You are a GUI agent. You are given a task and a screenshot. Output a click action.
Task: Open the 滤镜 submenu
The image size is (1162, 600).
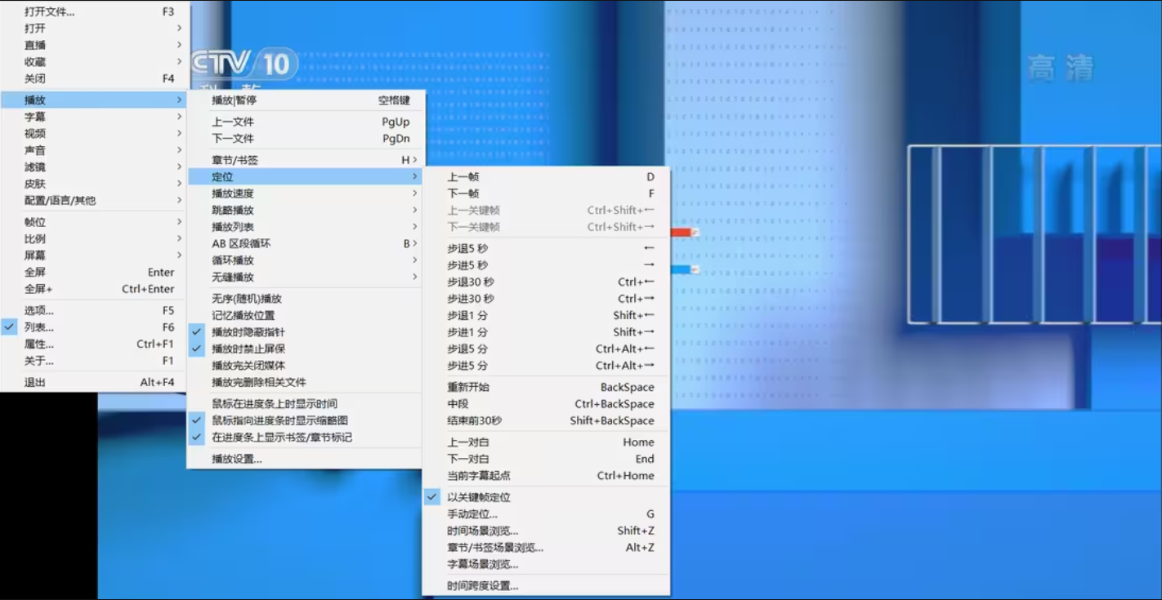pos(95,167)
